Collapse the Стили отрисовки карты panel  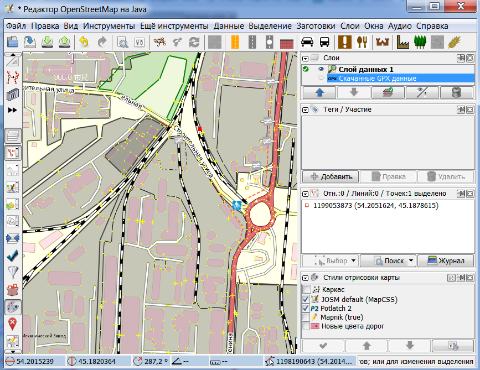click(x=305, y=278)
